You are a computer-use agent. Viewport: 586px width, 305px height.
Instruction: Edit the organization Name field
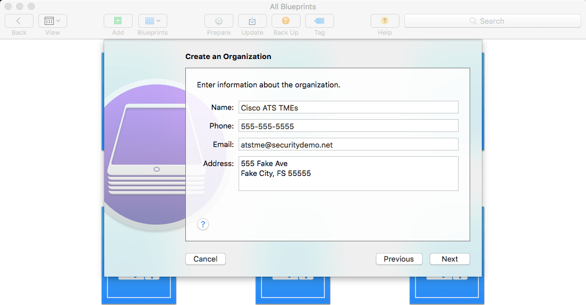[349, 107]
